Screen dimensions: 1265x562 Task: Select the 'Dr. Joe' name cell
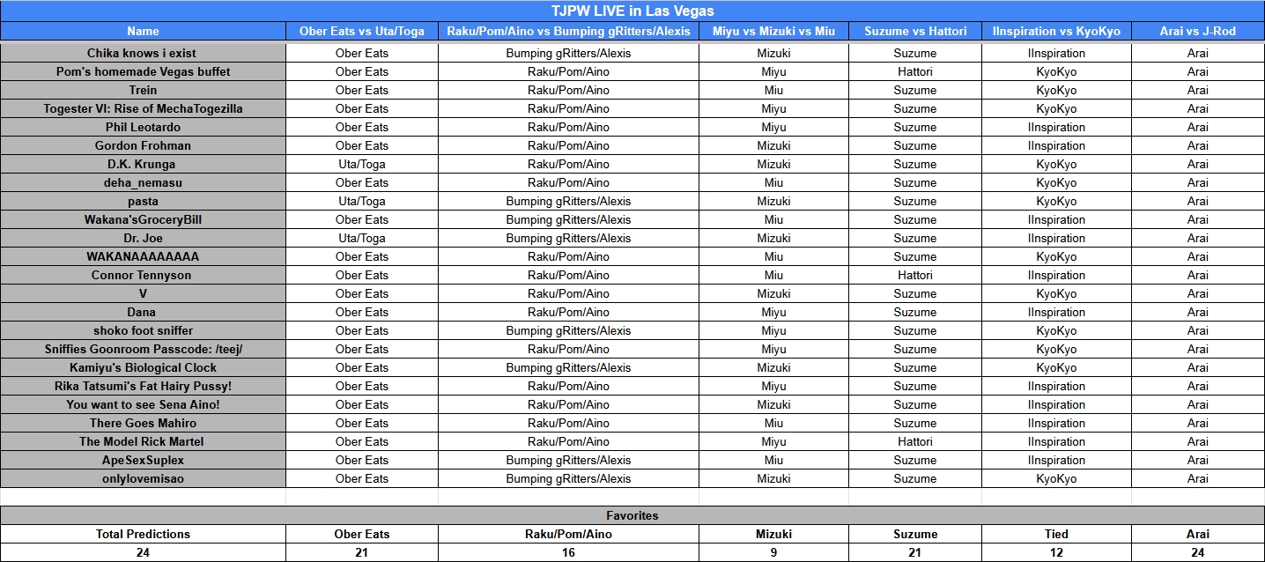(143, 238)
